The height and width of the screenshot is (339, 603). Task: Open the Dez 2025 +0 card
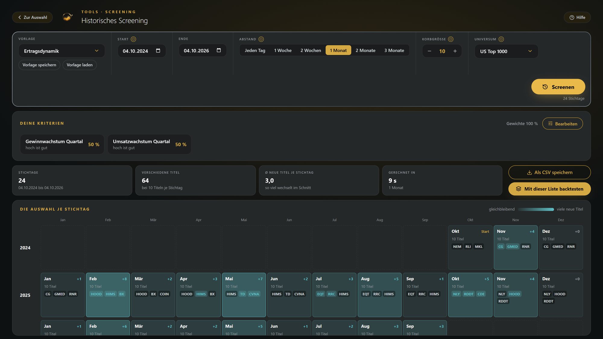coord(560,295)
